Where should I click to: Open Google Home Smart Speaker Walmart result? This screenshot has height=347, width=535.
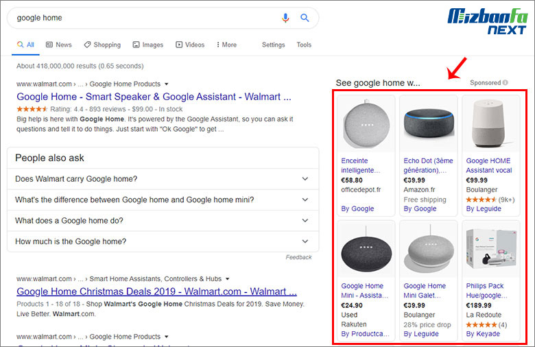(x=154, y=97)
